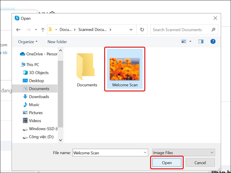The width and height of the screenshot is (231, 173).
Task: Select Downloads in the navigation pane
Action: [x=39, y=97]
